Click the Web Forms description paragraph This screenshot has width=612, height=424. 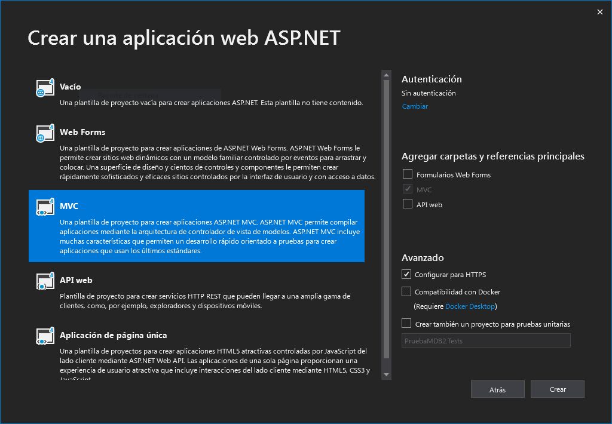218,162
